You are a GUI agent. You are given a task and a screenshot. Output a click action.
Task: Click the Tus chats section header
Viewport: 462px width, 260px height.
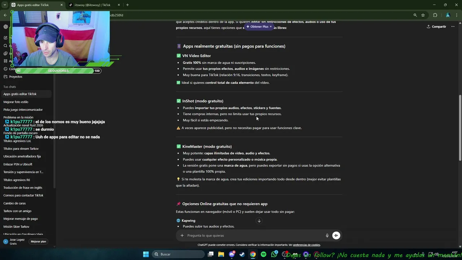coord(10,87)
